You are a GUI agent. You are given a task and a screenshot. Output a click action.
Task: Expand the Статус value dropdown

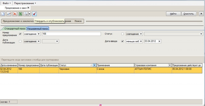point(201,34)
